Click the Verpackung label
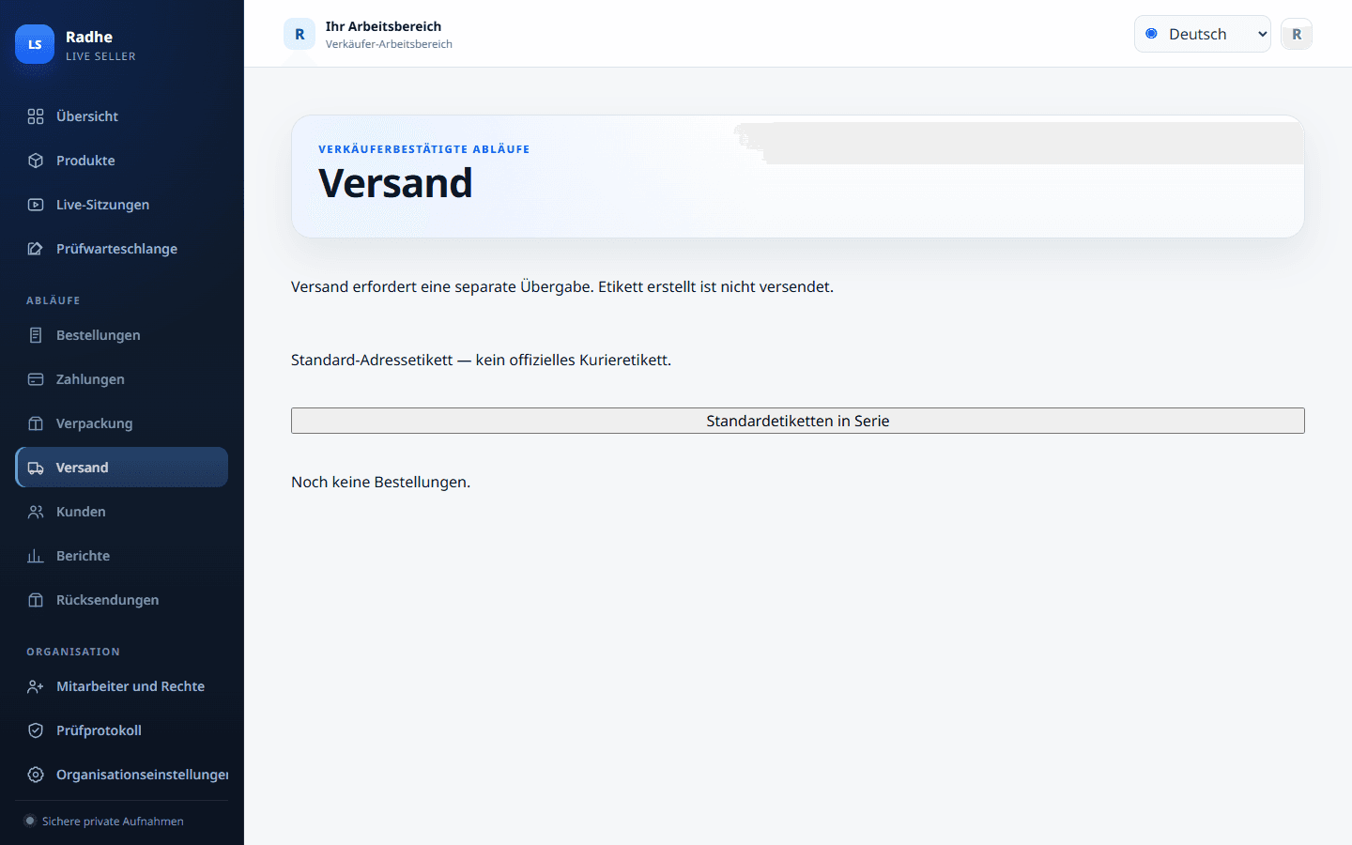 click(x=94, y=423)
